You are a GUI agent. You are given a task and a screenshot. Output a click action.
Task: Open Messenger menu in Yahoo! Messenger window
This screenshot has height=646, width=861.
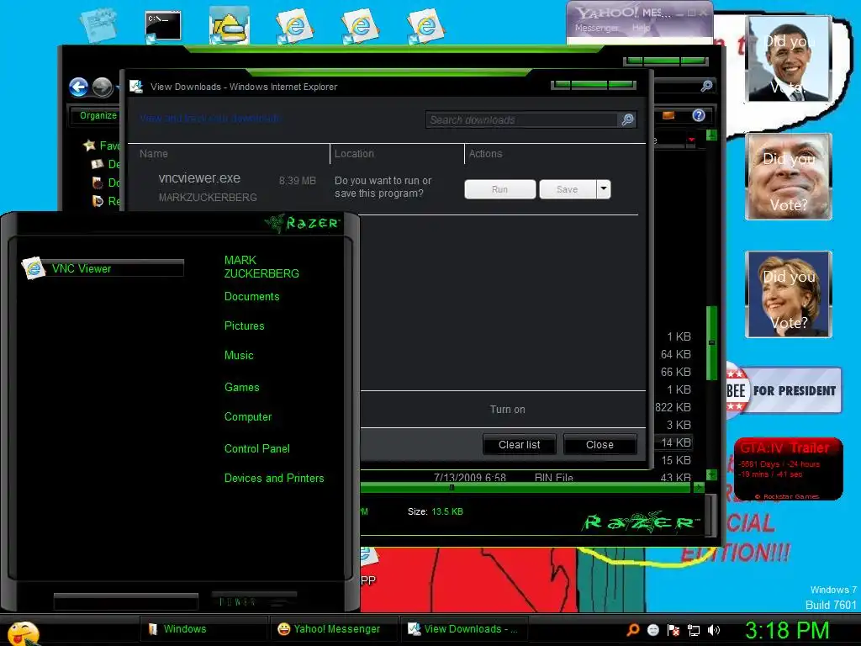pyautogui.click(x=596, y=28)
